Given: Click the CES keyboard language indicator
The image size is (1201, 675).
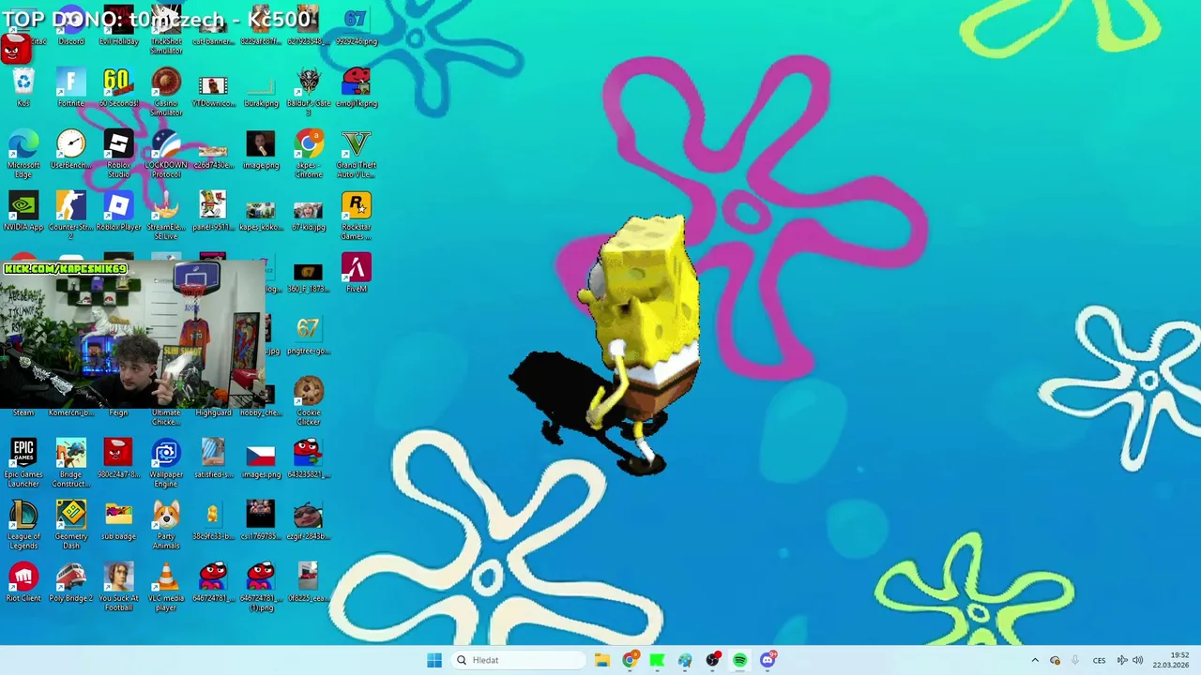Looking at the screenshot, I should pyautogui.click(x=1099, y=660).
